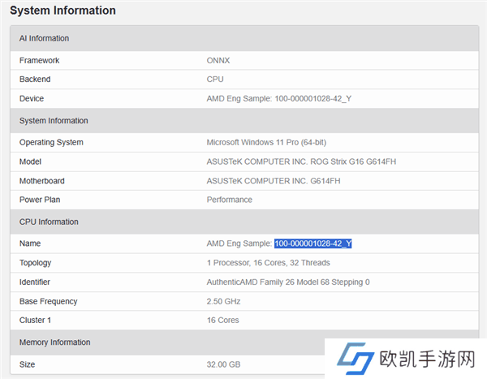Click the Backend row label

[x=35, y=80]
